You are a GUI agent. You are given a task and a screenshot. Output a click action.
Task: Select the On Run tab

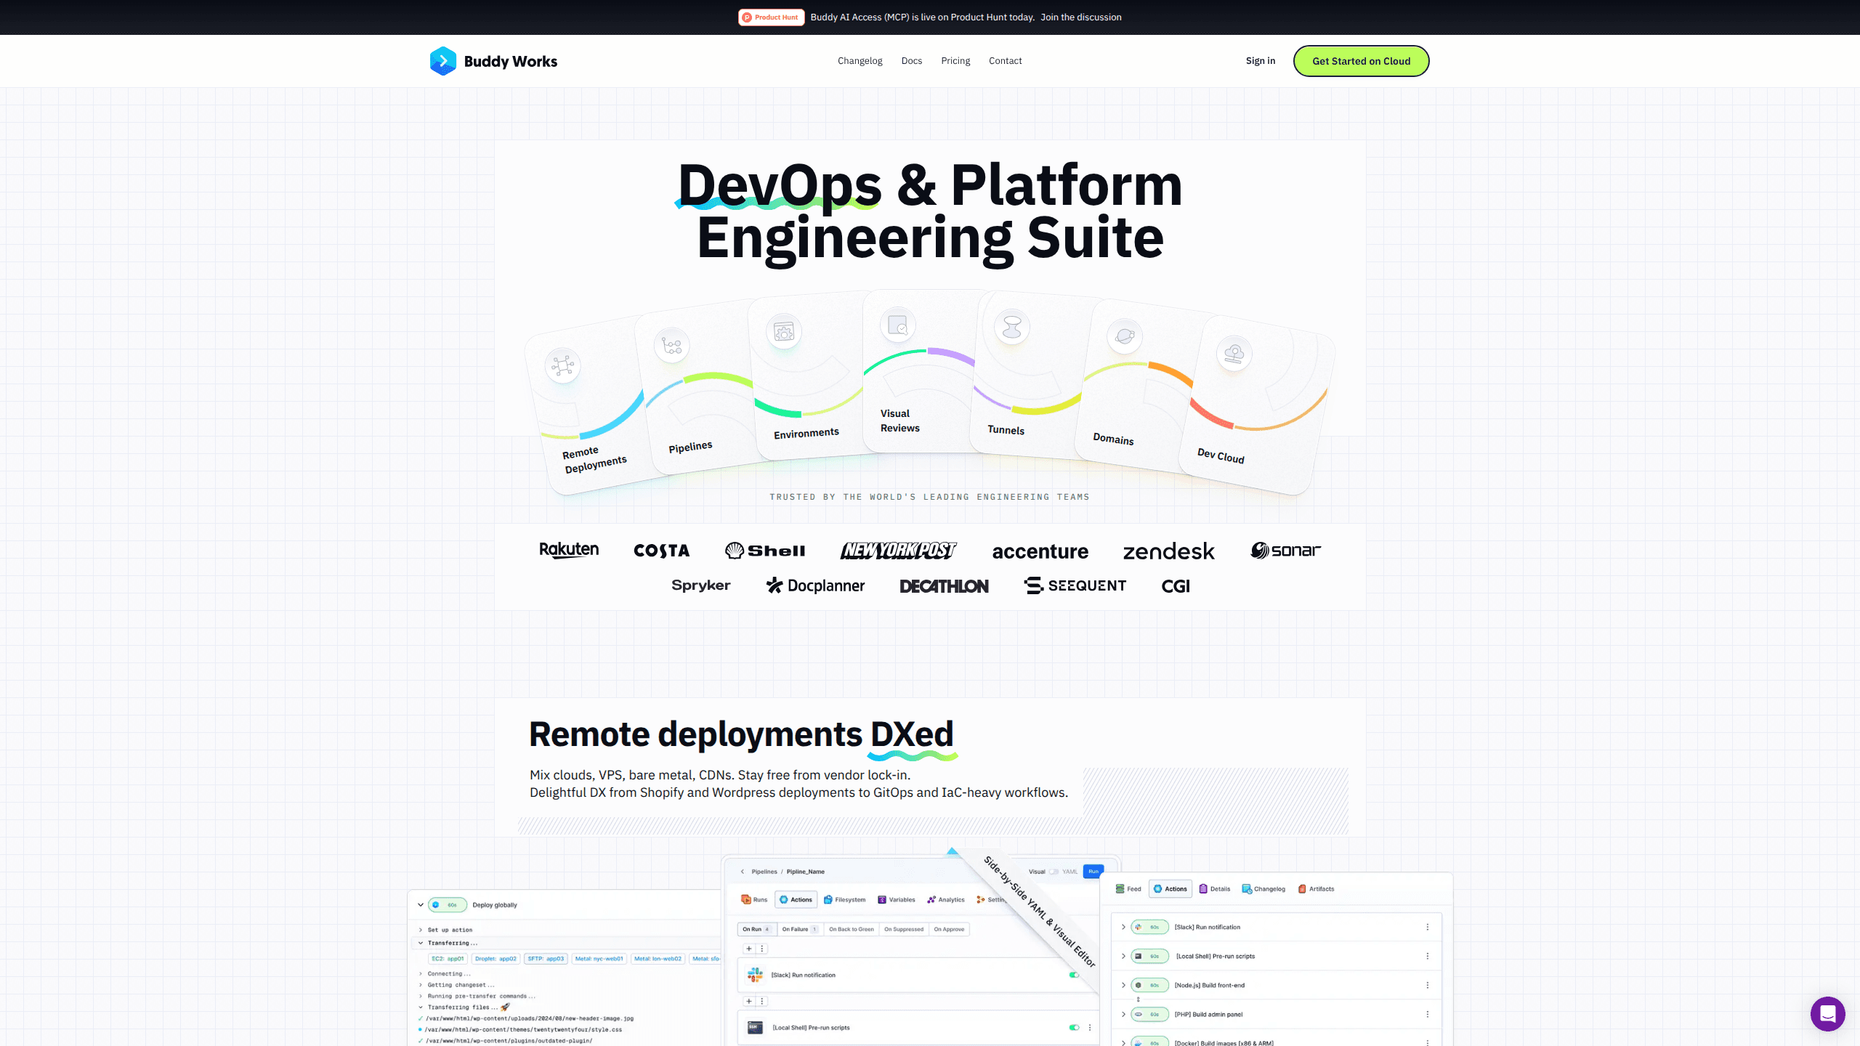coord(756,929)
